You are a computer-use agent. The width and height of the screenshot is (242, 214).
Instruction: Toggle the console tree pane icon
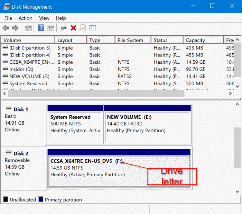click(x=28, y=28)
